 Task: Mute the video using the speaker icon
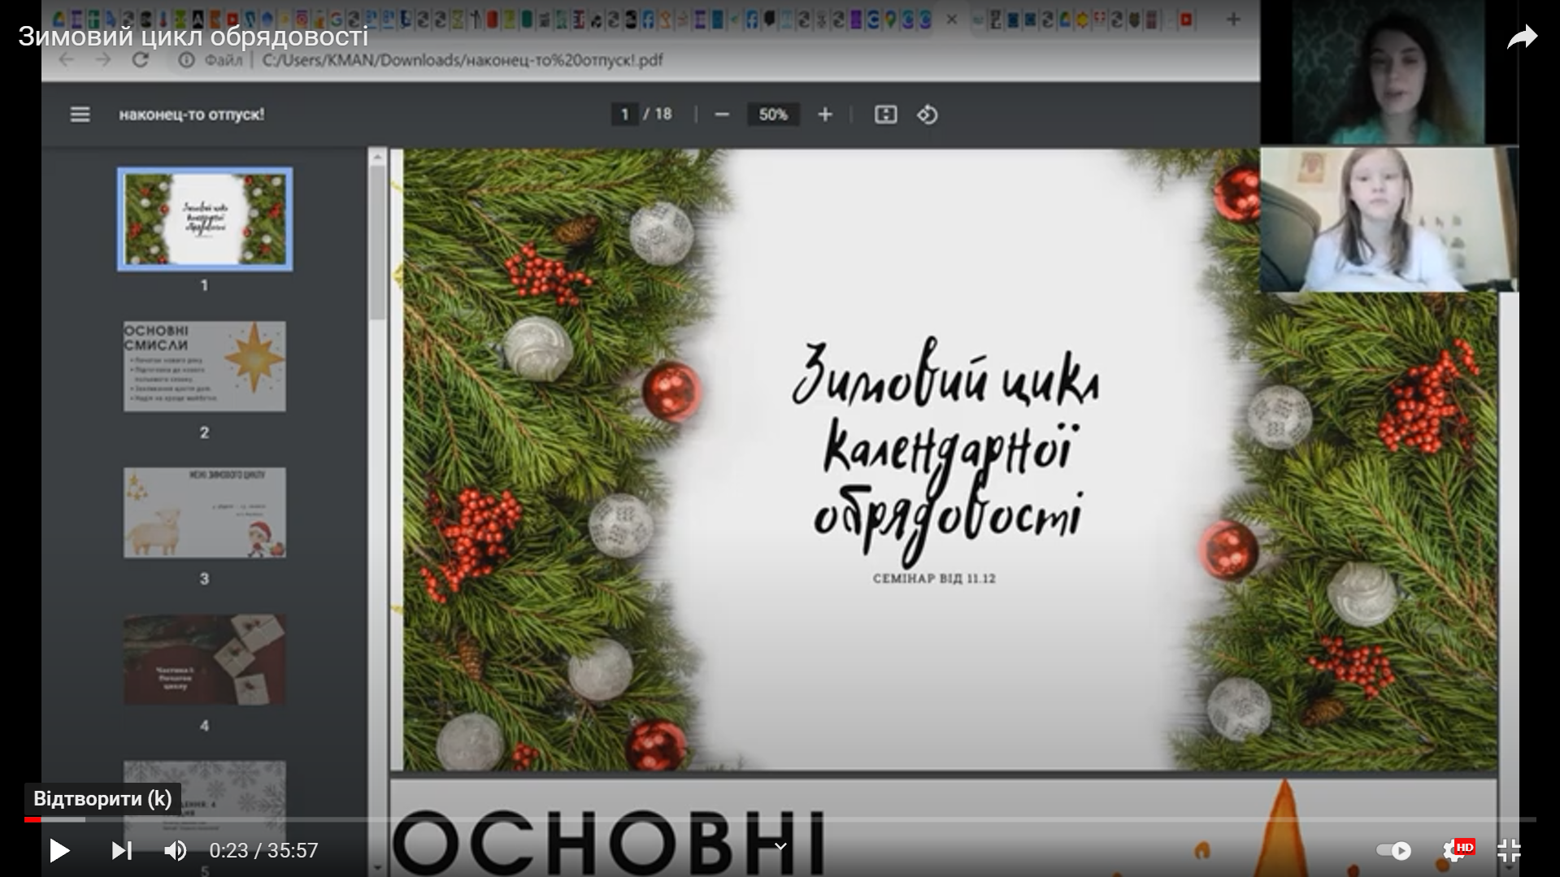(x=175, y=850)
